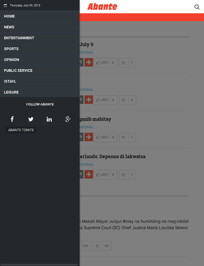This screenshot has height=266, width=204.
Task: Click thumbs-down with 43 dislikes
Action: tap(102, 246)
